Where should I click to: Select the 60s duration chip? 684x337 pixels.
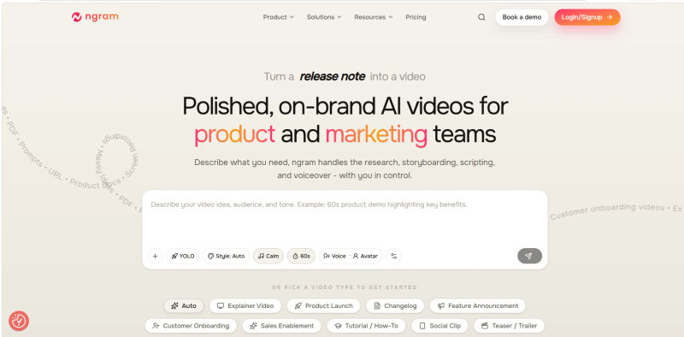pyautogui.click(x=301, y=257)
